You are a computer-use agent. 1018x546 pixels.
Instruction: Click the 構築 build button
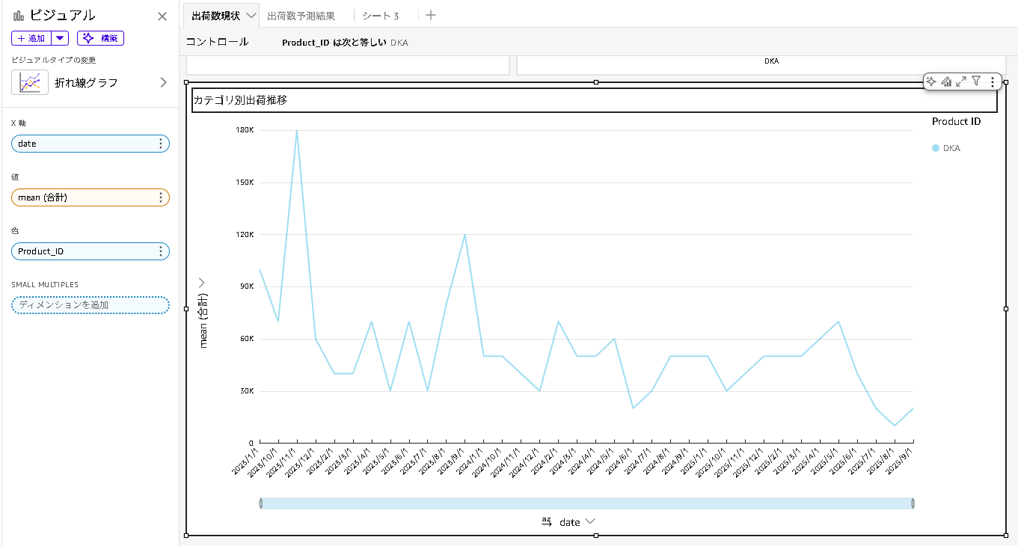click(x=100, y=38)
